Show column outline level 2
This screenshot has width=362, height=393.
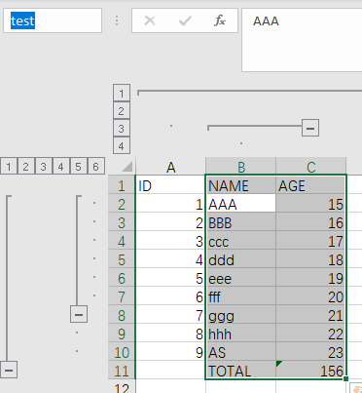tap(122, 111)
